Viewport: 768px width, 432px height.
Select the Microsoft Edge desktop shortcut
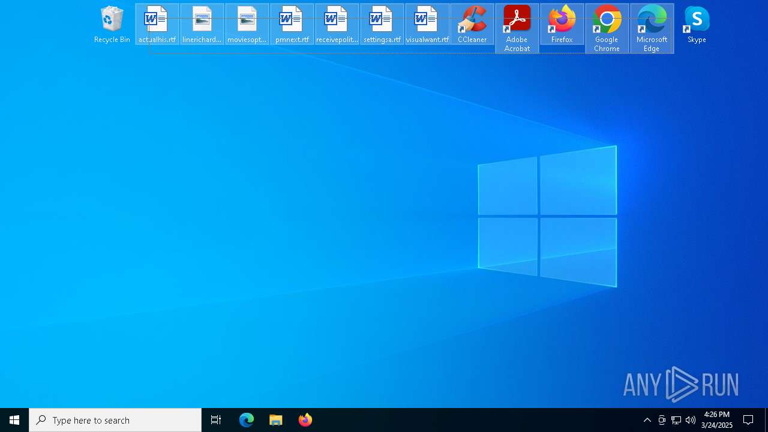click(x=652, y=29)
